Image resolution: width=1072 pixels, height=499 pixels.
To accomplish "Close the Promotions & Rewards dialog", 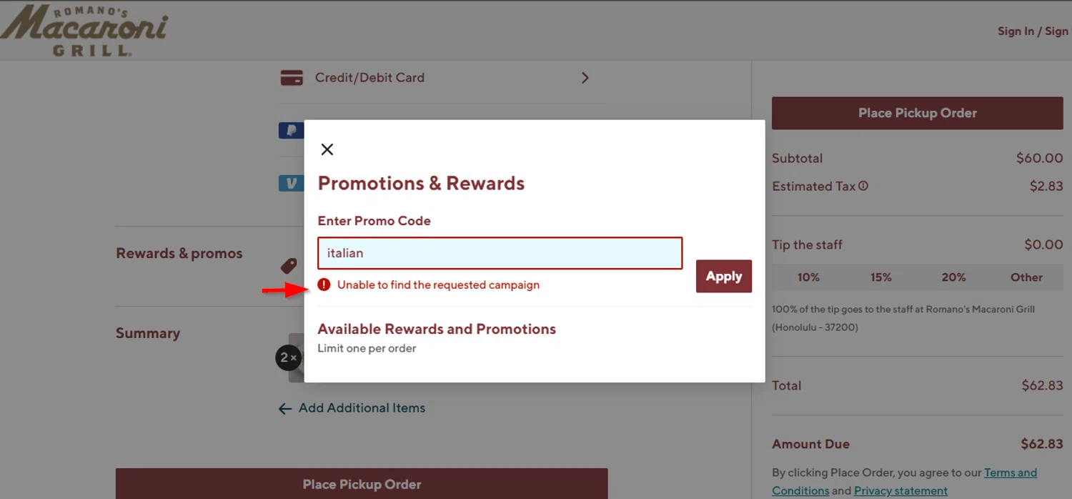I will (327, 149).
